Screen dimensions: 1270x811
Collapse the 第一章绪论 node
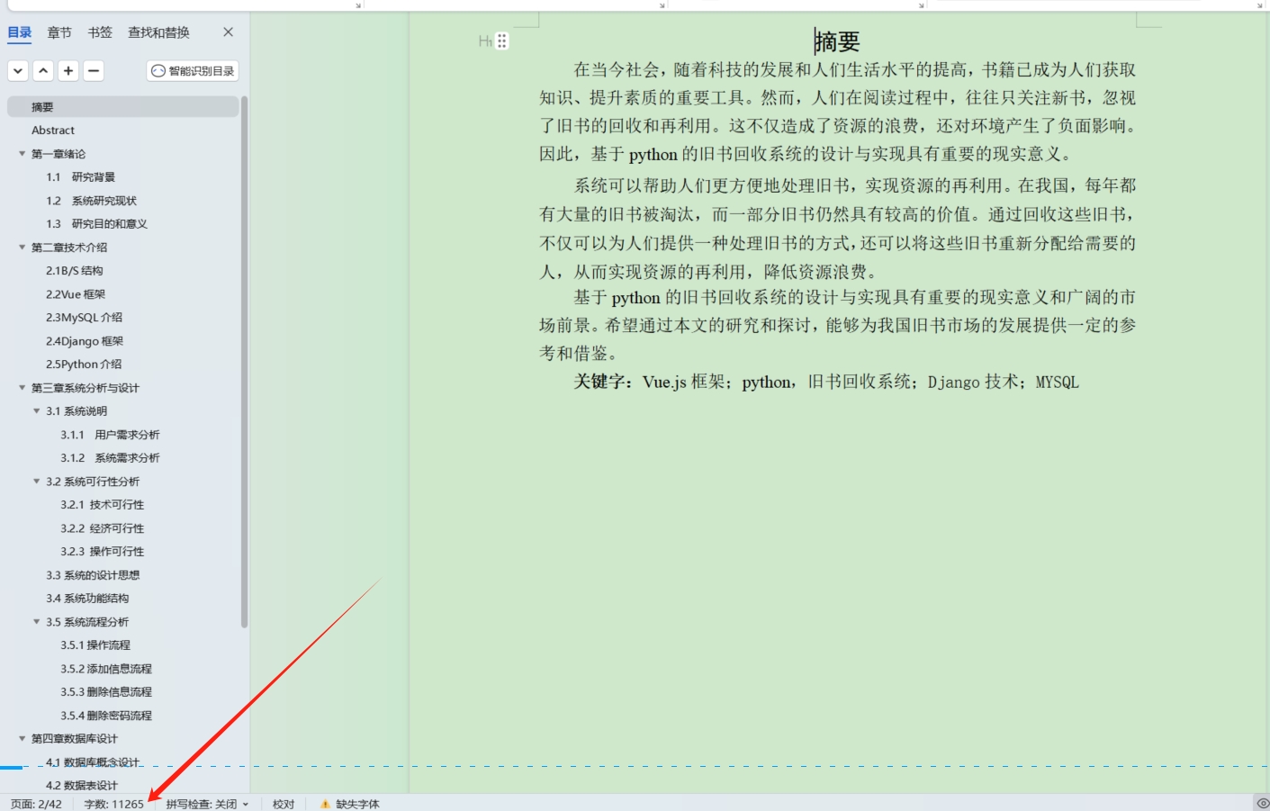coord(23,154)
